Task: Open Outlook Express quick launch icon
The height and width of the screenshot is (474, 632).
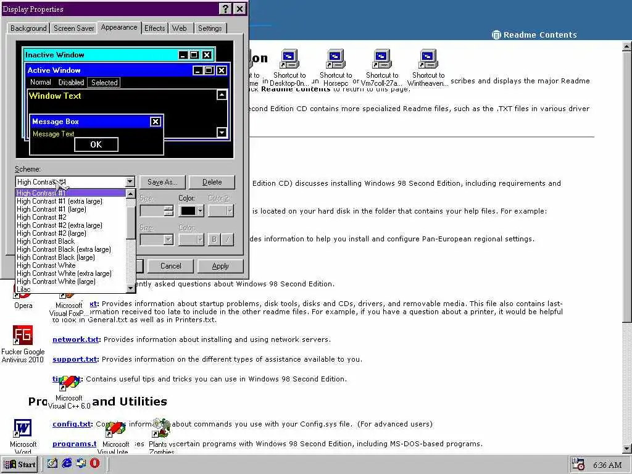Action: point(81,463)
